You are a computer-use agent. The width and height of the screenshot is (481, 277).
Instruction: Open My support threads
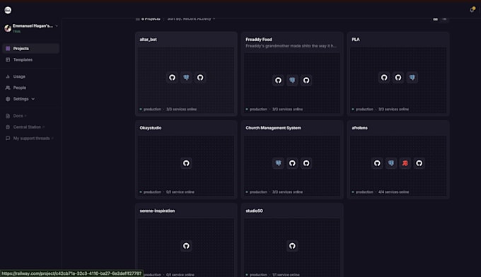click(x=31, y=138)
